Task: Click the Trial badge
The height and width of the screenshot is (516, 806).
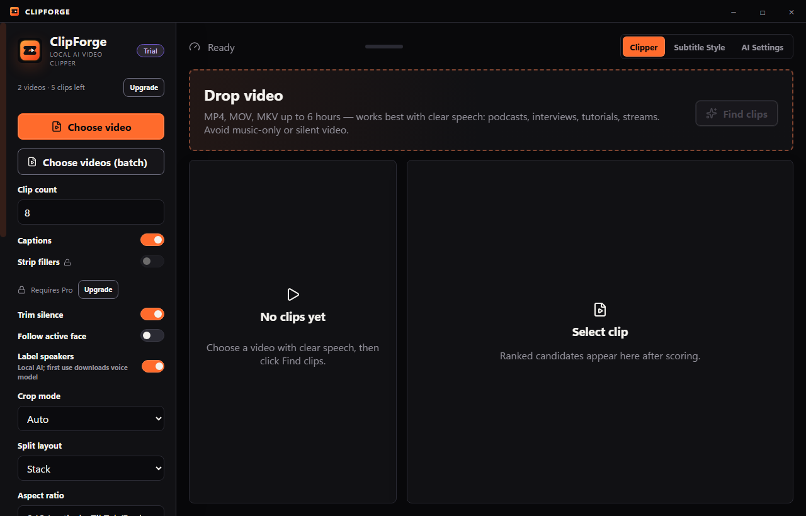Action: coord(150,51)
